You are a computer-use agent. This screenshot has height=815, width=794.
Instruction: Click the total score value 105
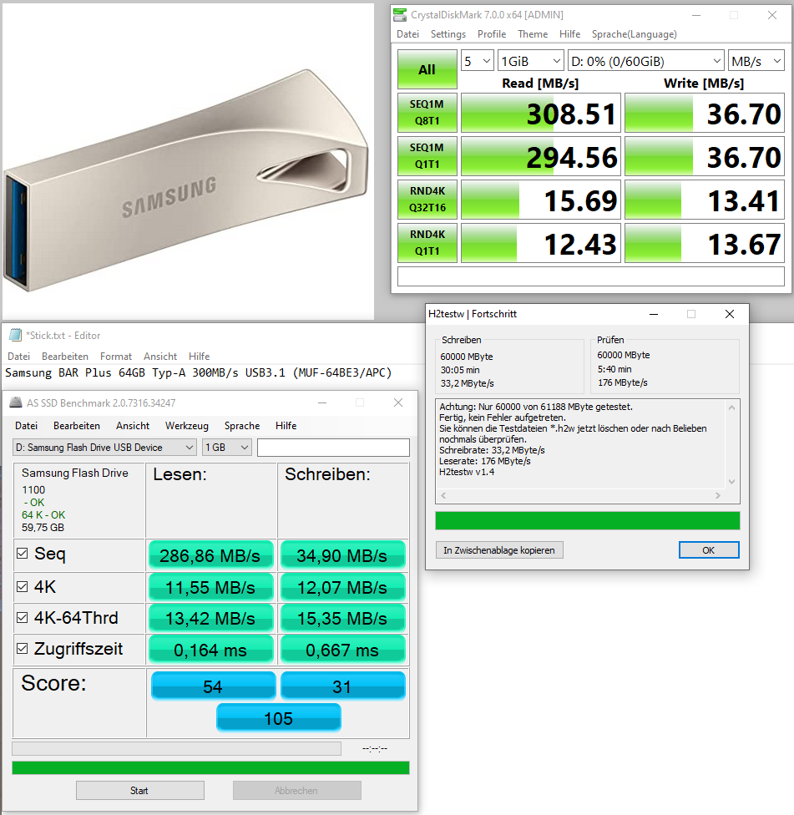click(279, 718)
